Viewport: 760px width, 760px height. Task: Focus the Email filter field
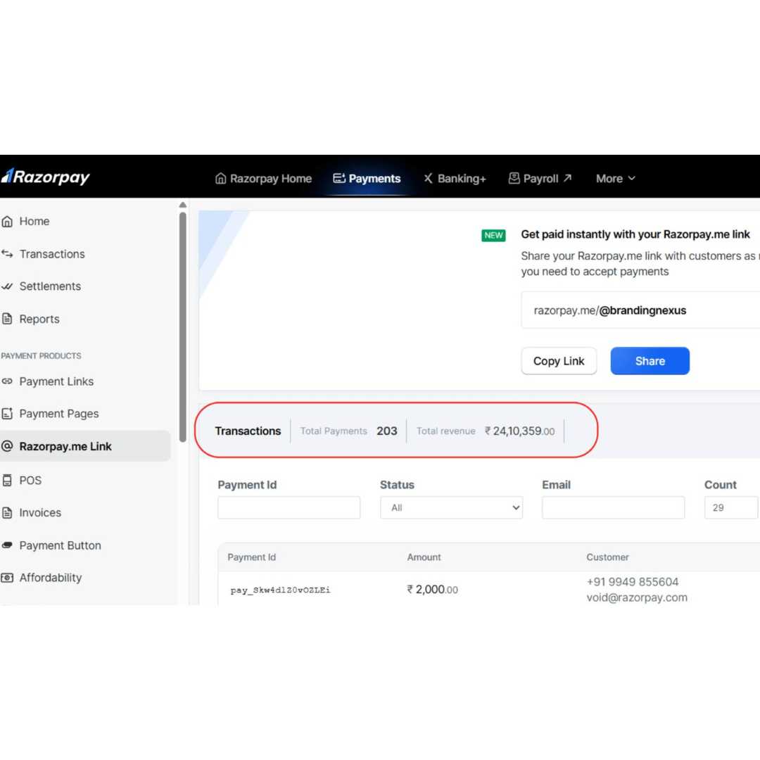pyautogui.click(x=613, y=507)
